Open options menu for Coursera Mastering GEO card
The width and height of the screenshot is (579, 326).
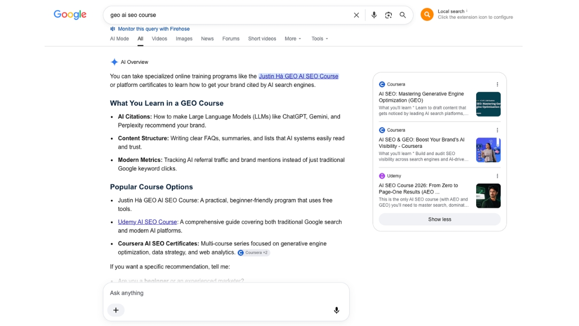pyautogui.click(x=497, y=85)
